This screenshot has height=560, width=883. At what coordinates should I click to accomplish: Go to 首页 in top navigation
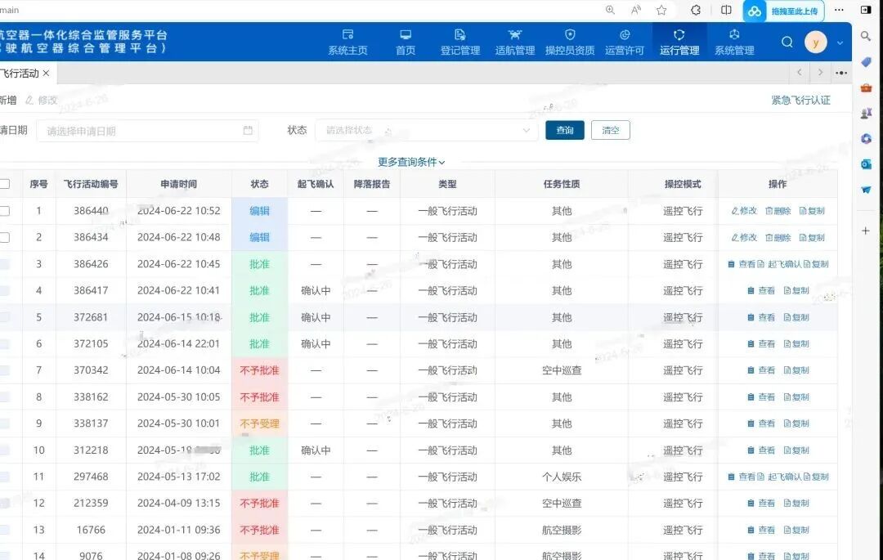coord(406,43)
